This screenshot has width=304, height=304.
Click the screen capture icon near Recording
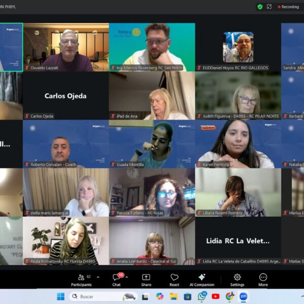point(269,7)
